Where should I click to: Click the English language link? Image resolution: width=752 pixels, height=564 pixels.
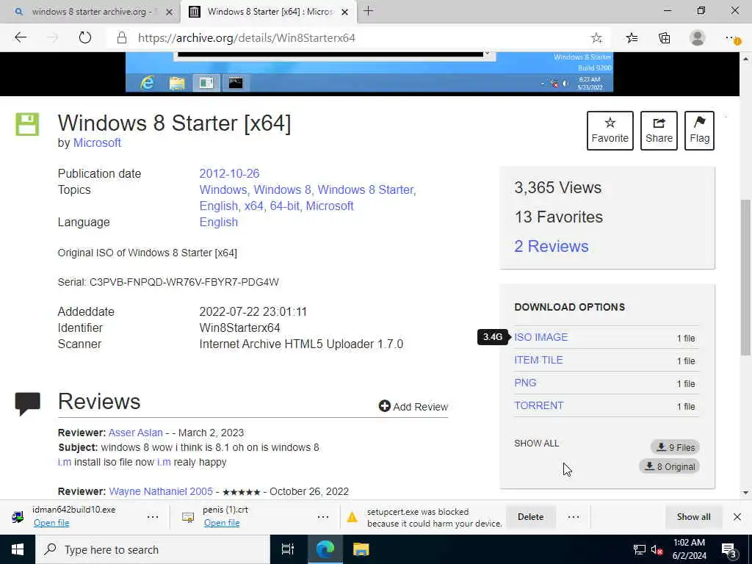218,223
